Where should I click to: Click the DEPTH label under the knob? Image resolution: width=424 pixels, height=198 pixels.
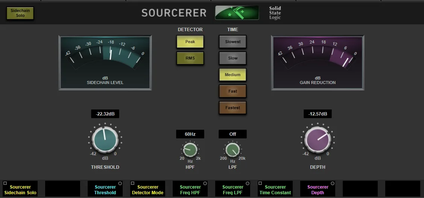[318, 167]
